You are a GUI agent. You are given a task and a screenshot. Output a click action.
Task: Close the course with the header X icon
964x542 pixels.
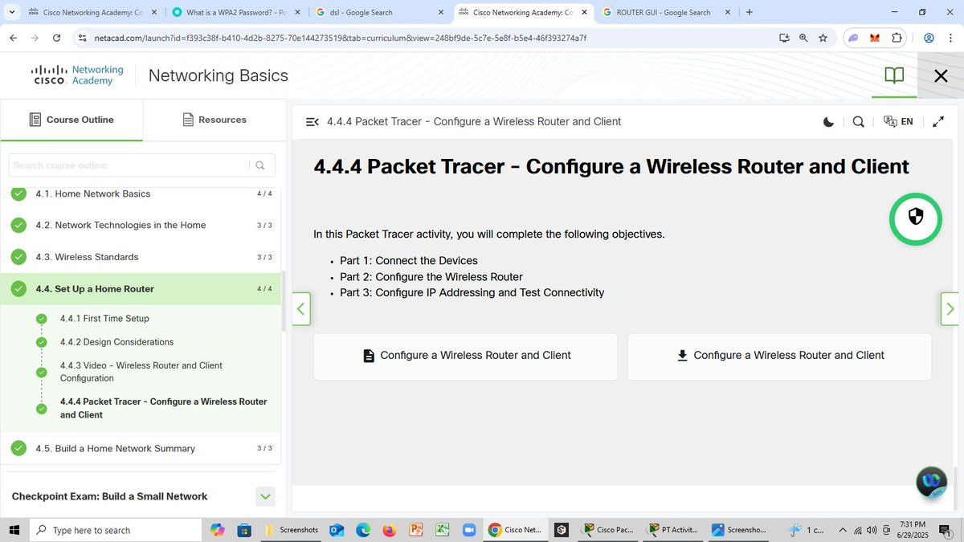pyautogui.click(x=941, y=75)
